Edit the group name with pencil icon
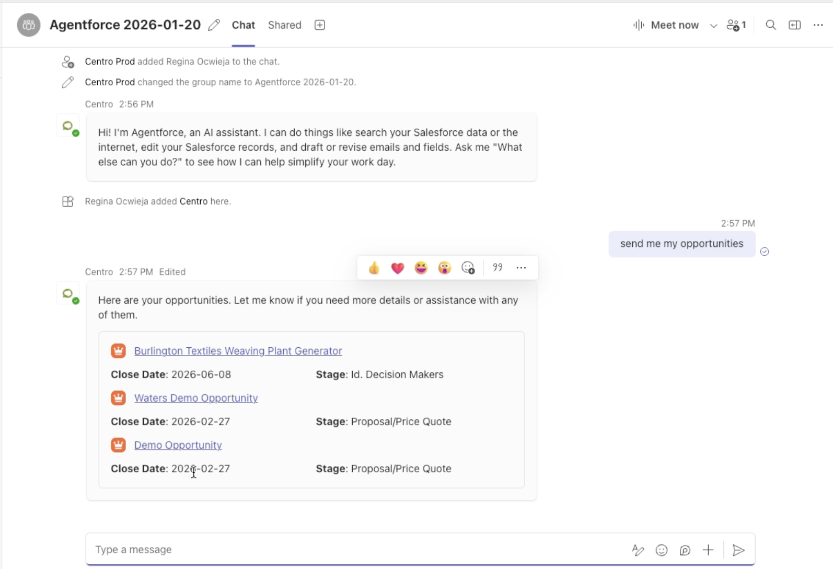Screen dimensions: 833x569 tap(214, 25)
